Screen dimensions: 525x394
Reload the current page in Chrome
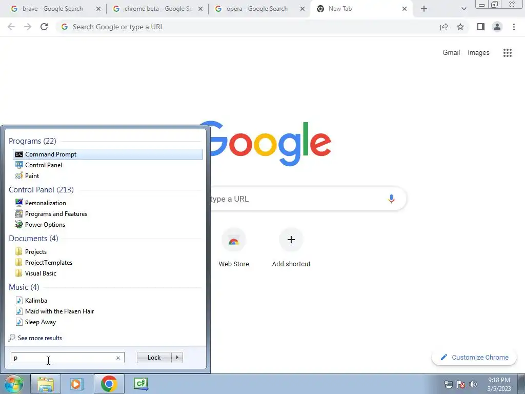[44, 27]
